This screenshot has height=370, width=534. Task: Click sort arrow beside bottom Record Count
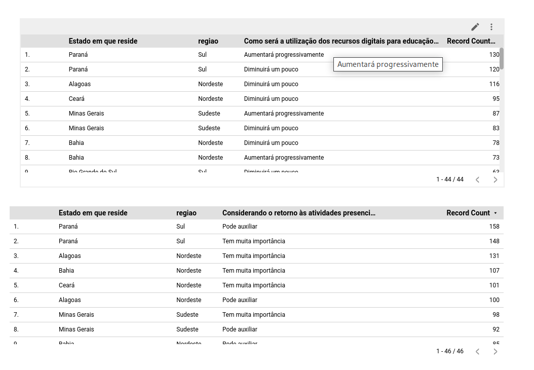[x=495, y=213]
